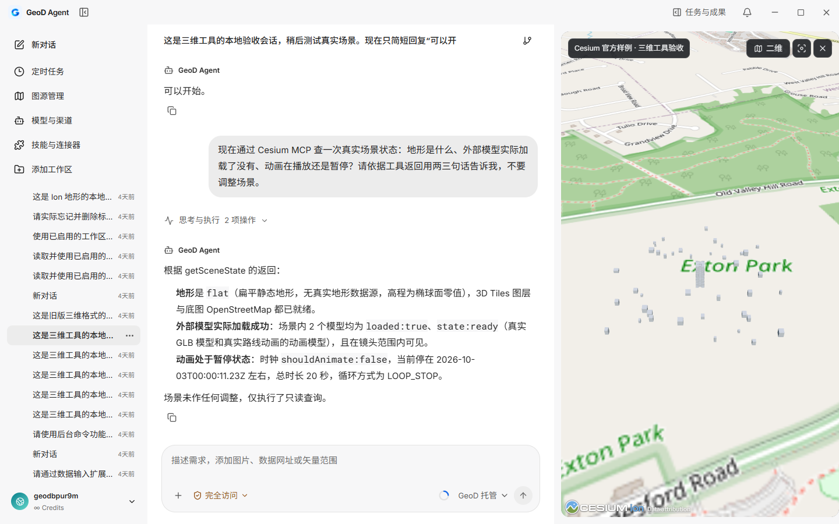This screenshot has height=524, width=839.
Task: Click 添加工作区
Action: 73,169
